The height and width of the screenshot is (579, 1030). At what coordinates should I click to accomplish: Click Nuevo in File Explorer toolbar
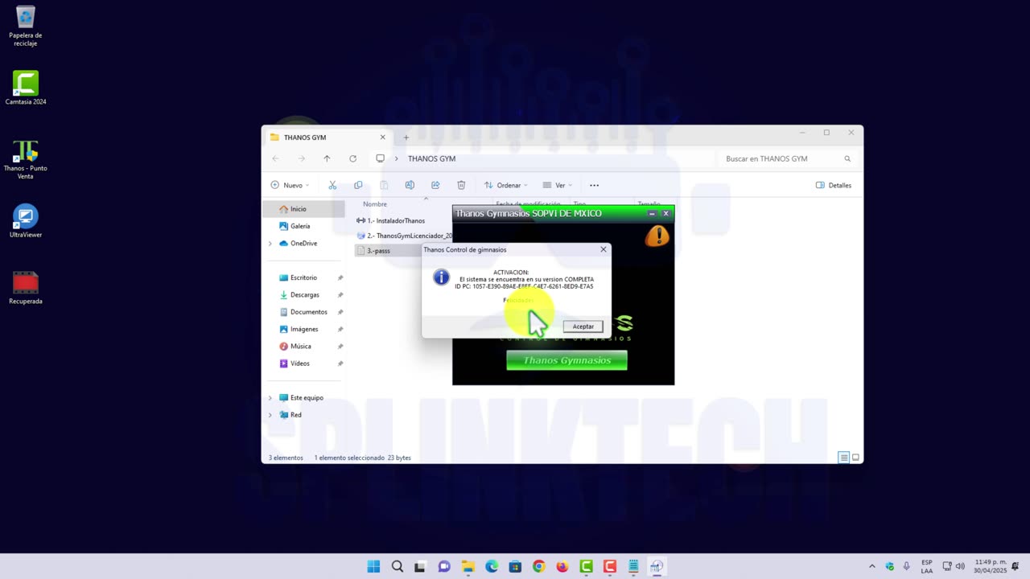(x=290, y=185)
